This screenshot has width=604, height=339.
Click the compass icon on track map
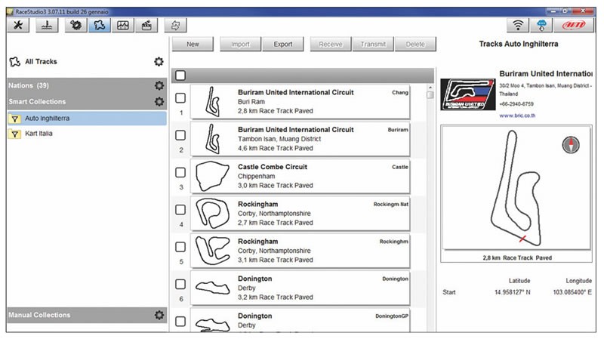point(571,145)
